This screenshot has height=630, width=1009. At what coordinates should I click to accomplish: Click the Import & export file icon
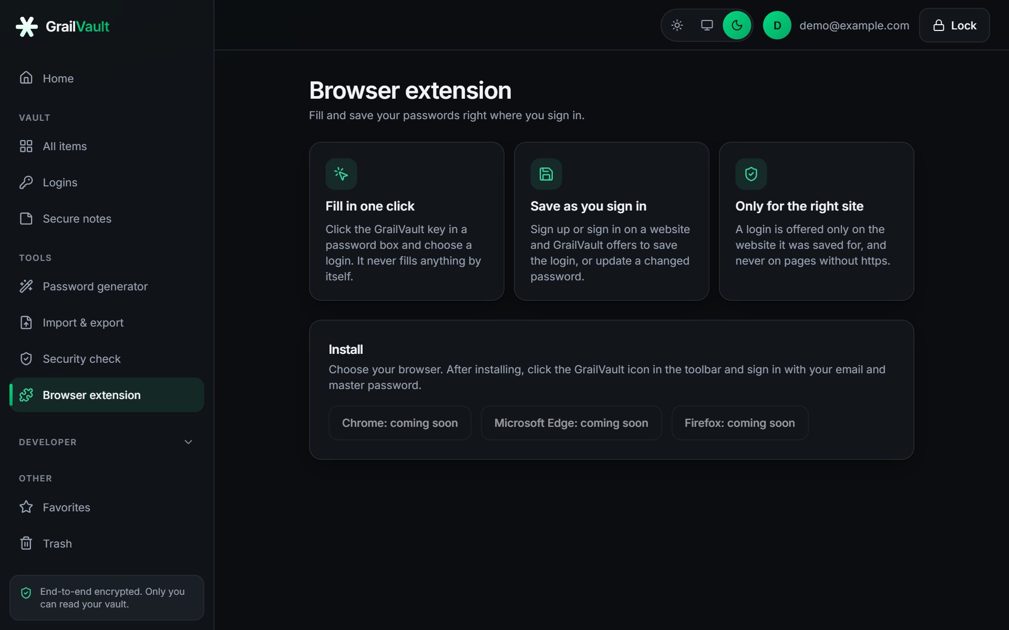pos(26,322)
